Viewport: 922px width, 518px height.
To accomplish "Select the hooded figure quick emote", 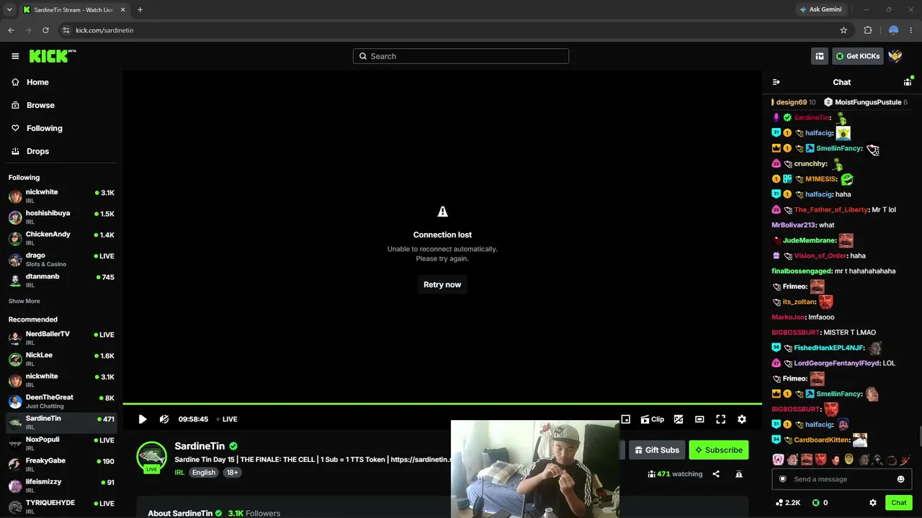I will 877,460.
